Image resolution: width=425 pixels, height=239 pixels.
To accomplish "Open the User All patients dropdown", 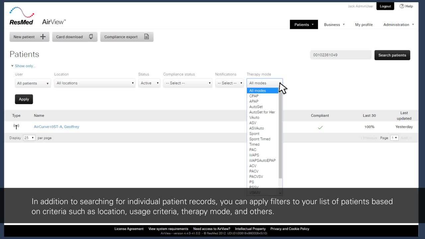I will click(x=33, y=83).
